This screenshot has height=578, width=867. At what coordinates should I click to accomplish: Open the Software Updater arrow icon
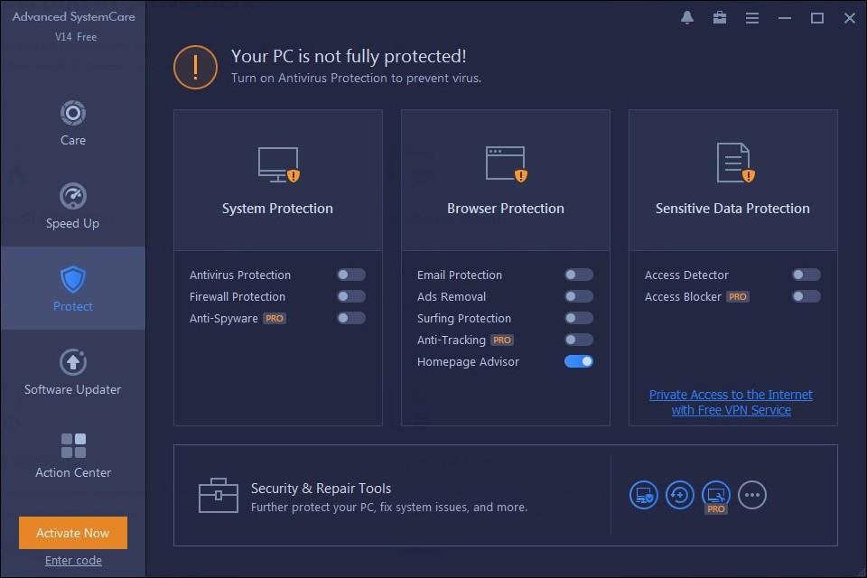(73, 362)
